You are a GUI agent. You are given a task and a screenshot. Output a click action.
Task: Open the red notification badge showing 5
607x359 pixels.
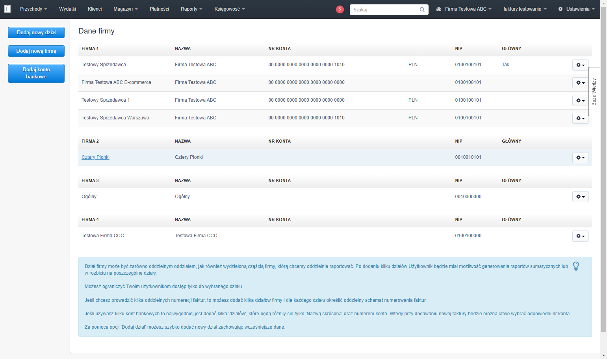click(340, 9)
